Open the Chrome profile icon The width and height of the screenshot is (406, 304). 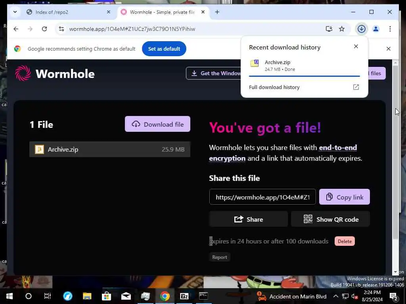click(x=376, y=28)
